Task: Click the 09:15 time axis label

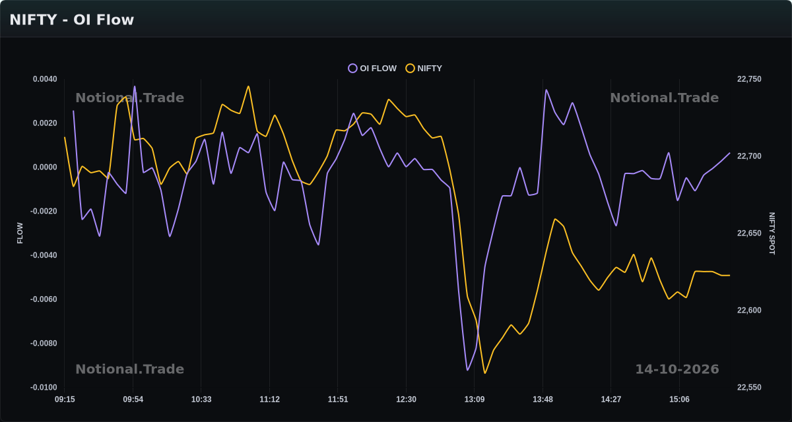Action: click(65, 400)
